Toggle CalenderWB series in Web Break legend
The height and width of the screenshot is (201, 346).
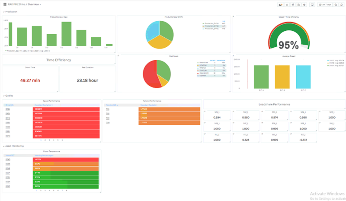203,73
